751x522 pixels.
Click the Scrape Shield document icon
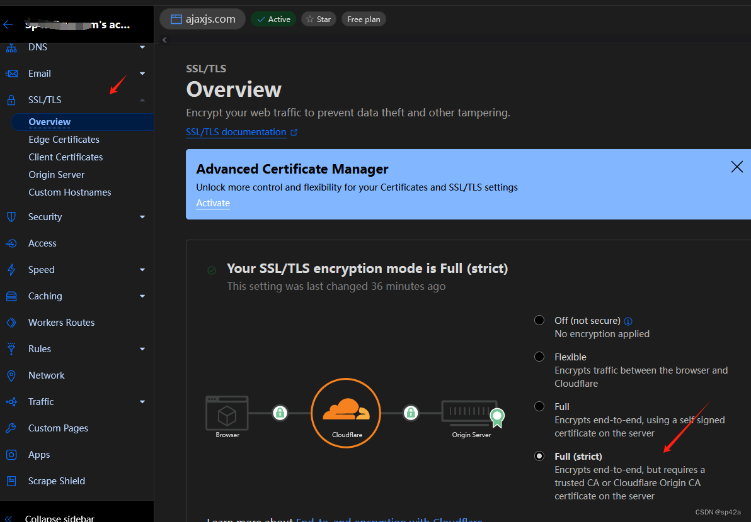(11, 481)
